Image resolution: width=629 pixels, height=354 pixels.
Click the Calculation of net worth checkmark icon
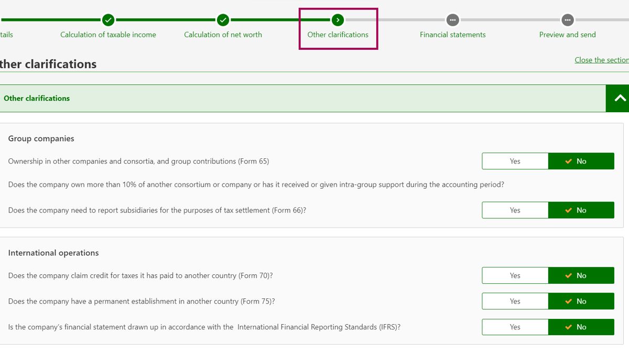(x=223, y=20)
